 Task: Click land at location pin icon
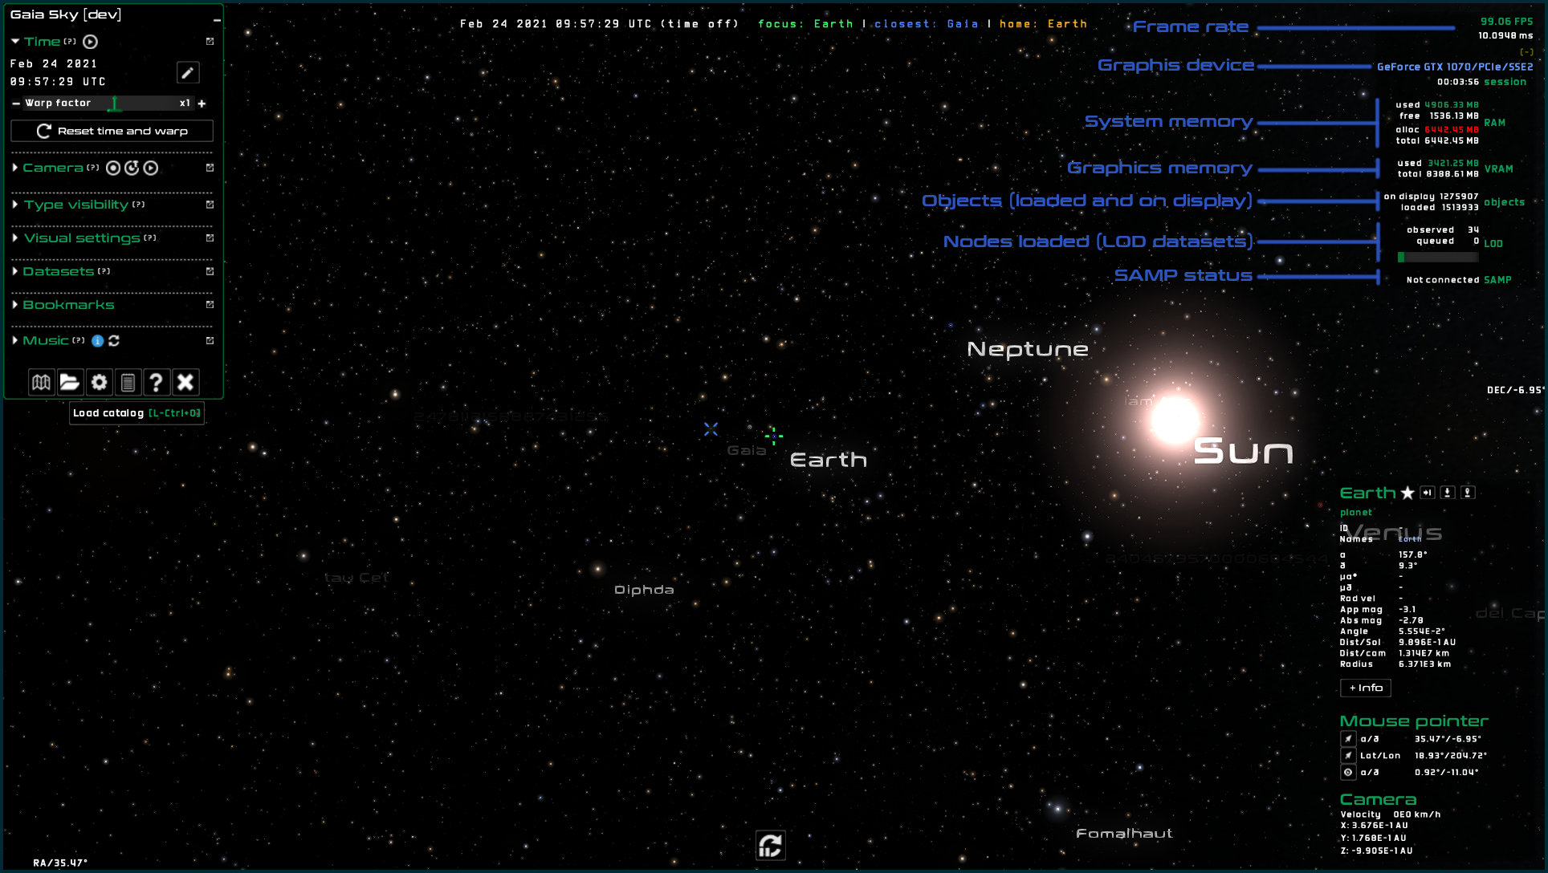pyautogui.click(x=1468, y=493)
